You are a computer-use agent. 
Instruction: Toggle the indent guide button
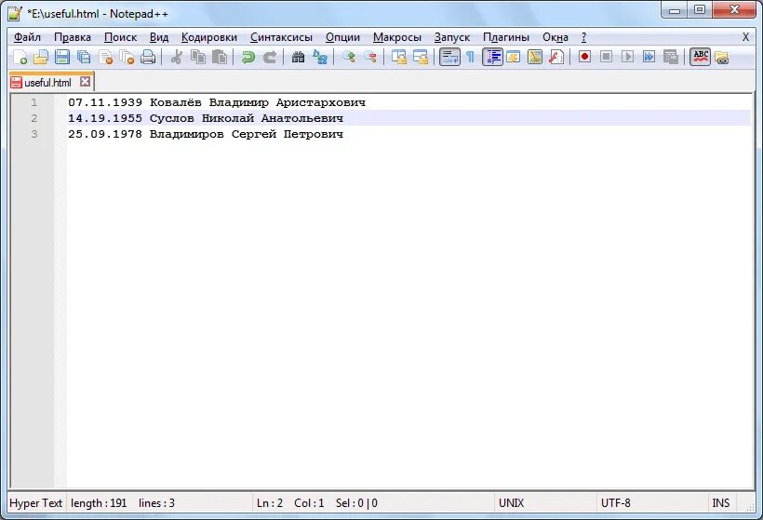492,57
